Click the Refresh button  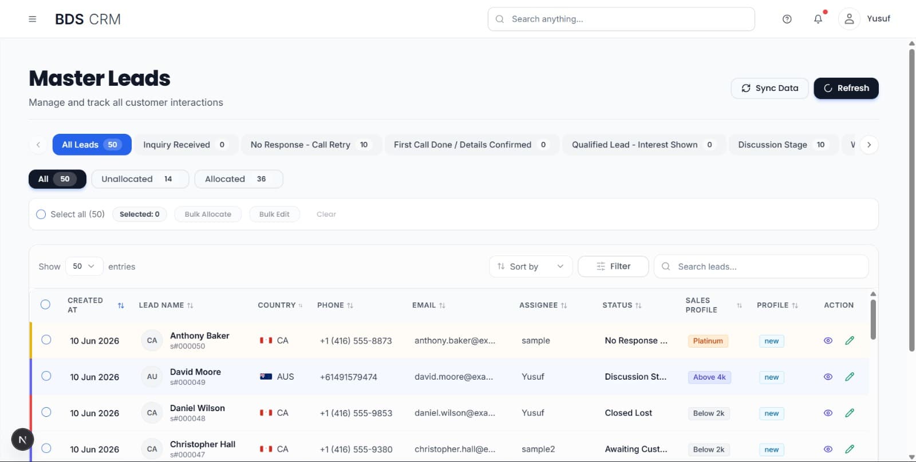click(x=846, y=88)
